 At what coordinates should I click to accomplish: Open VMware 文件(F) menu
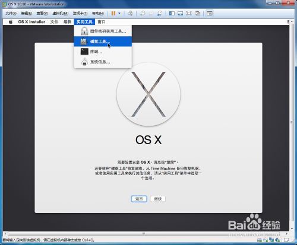(x=11, y=13)
